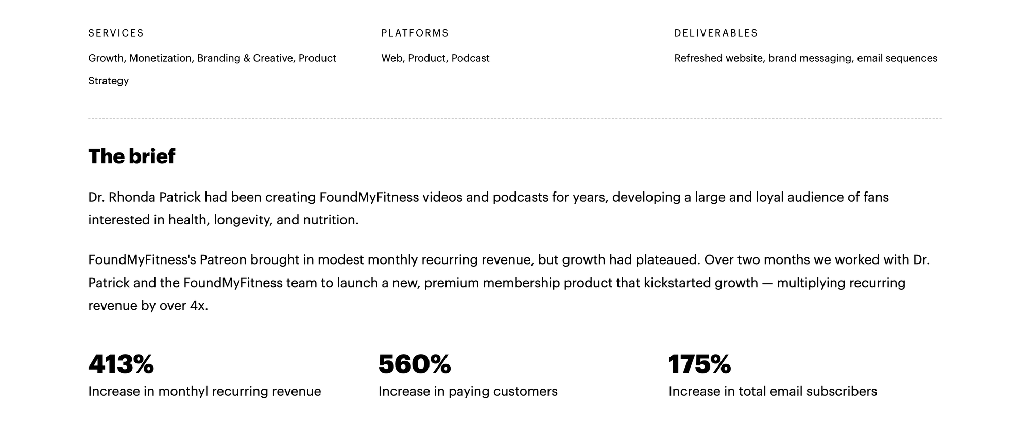
Task: Click the SERVICES heading
Action: click(116, 33)
